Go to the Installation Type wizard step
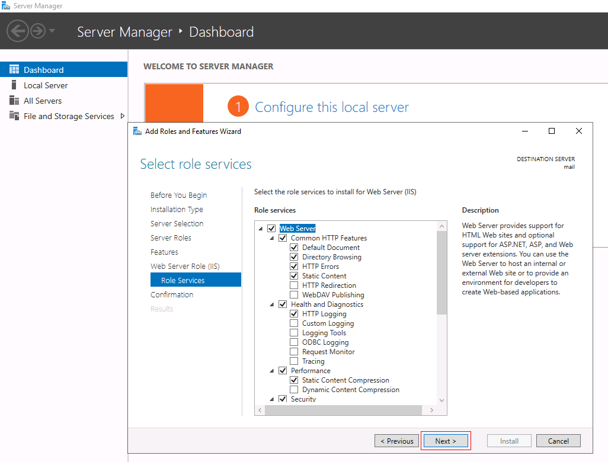Viewport: 608px width, 462px height. click(177, 209)
